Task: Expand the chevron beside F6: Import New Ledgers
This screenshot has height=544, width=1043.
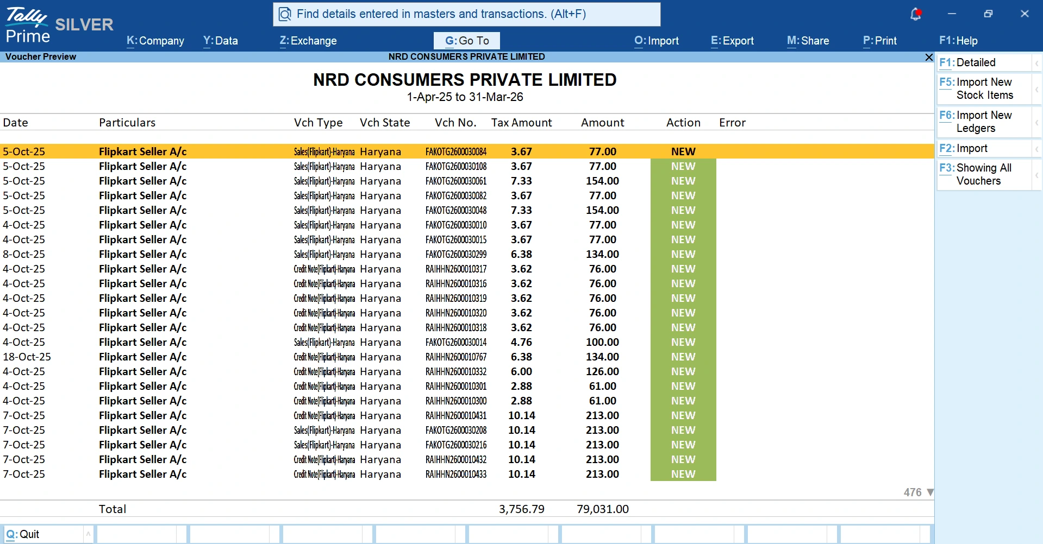Action: click(1037, 122)
